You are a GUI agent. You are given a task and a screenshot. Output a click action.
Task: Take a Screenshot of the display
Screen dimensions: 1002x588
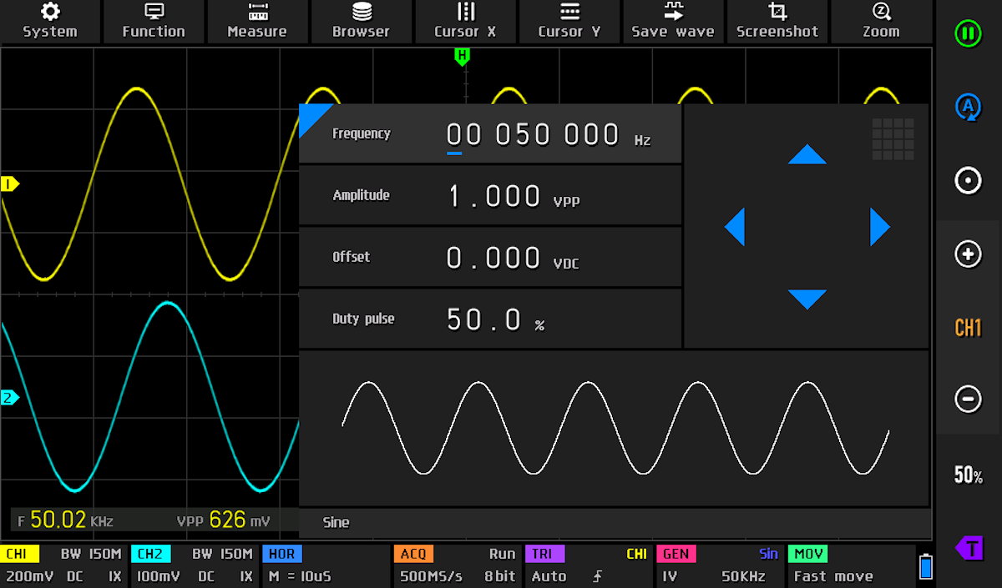pos(777,22)
